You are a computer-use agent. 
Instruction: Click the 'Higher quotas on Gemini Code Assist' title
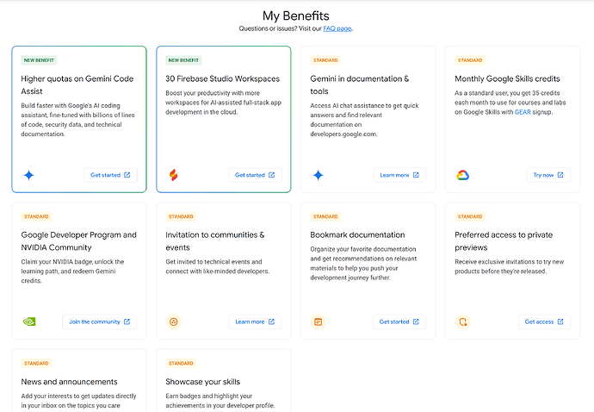pos(77,85)
